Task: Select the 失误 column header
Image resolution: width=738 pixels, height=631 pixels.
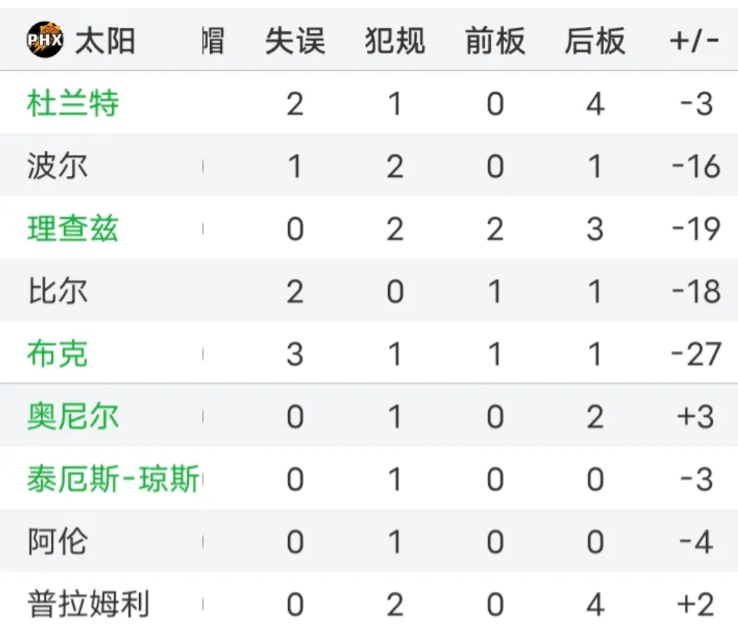Action: (x=295, y=40)
